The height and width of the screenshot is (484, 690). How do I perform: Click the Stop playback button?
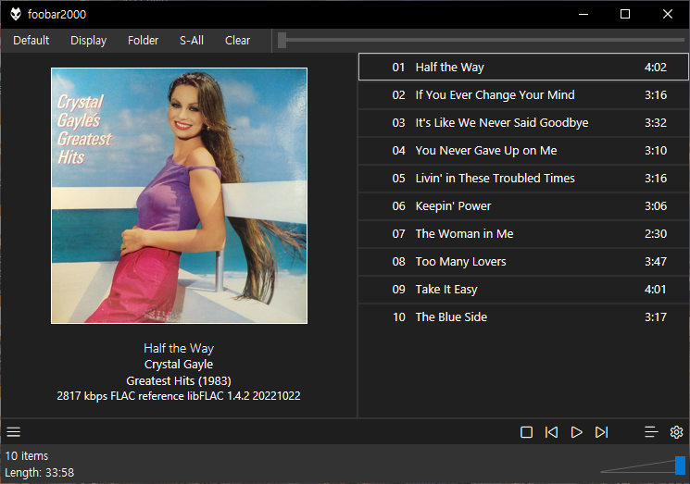click(x=526, y=432)
